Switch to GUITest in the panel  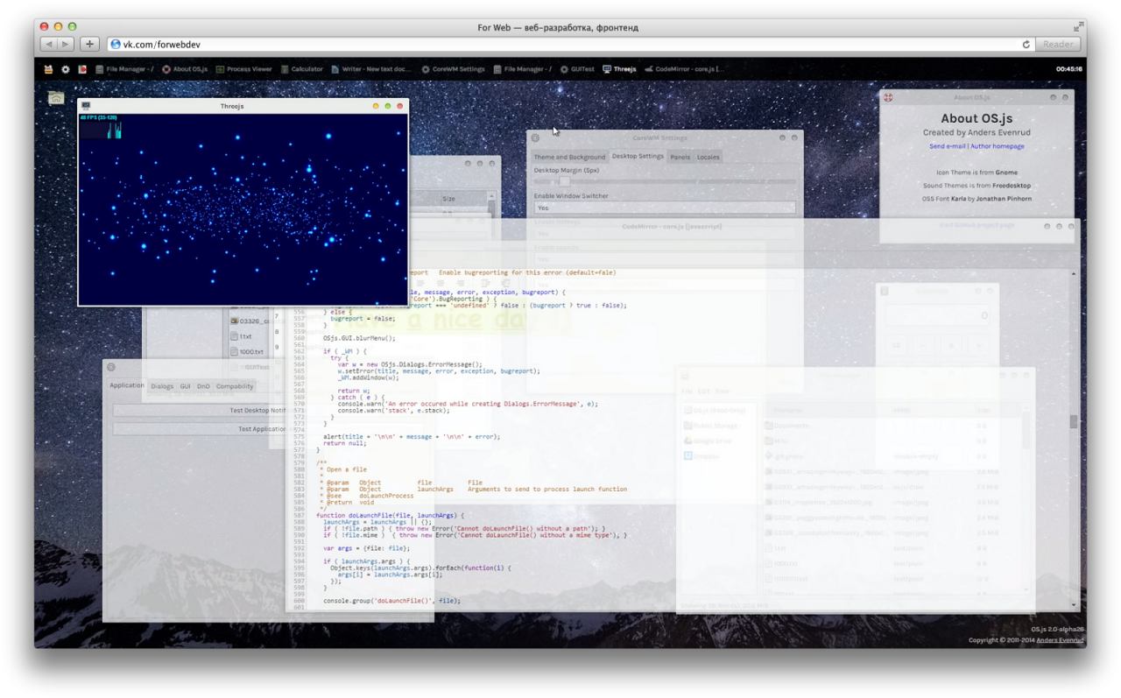(576, 69)
